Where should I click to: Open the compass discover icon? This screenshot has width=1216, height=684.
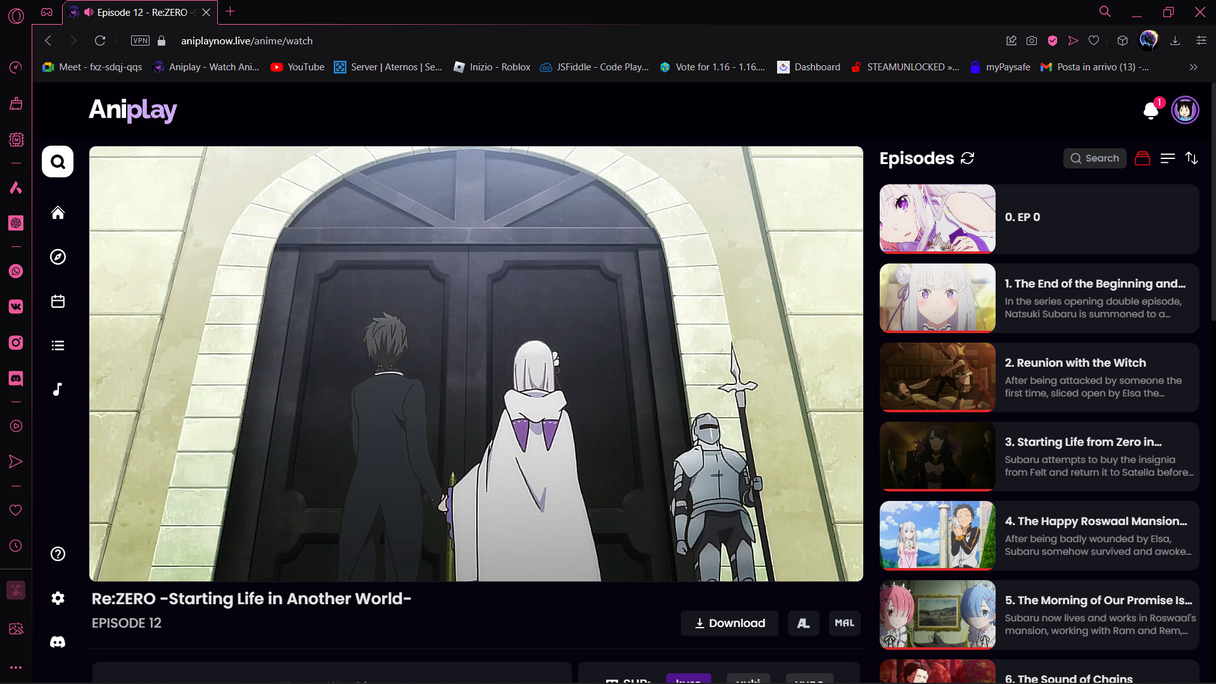tap(58, 257)
